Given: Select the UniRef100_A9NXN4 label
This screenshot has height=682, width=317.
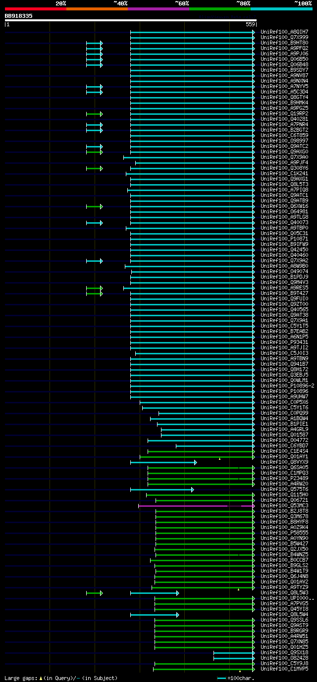Looking at the screenshot, I should point(285,81).
